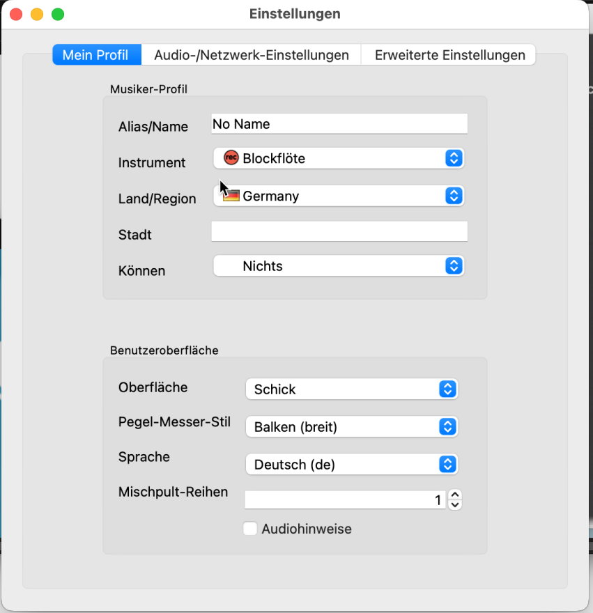This screenshot has width=593, height=613.
Task: Click the Stadt label
Action: (135, 235)
